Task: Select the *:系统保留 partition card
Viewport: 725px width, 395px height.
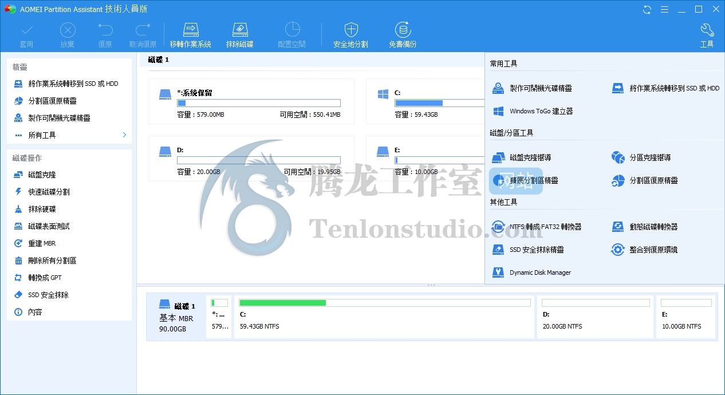Action: (x=251, y=101)
